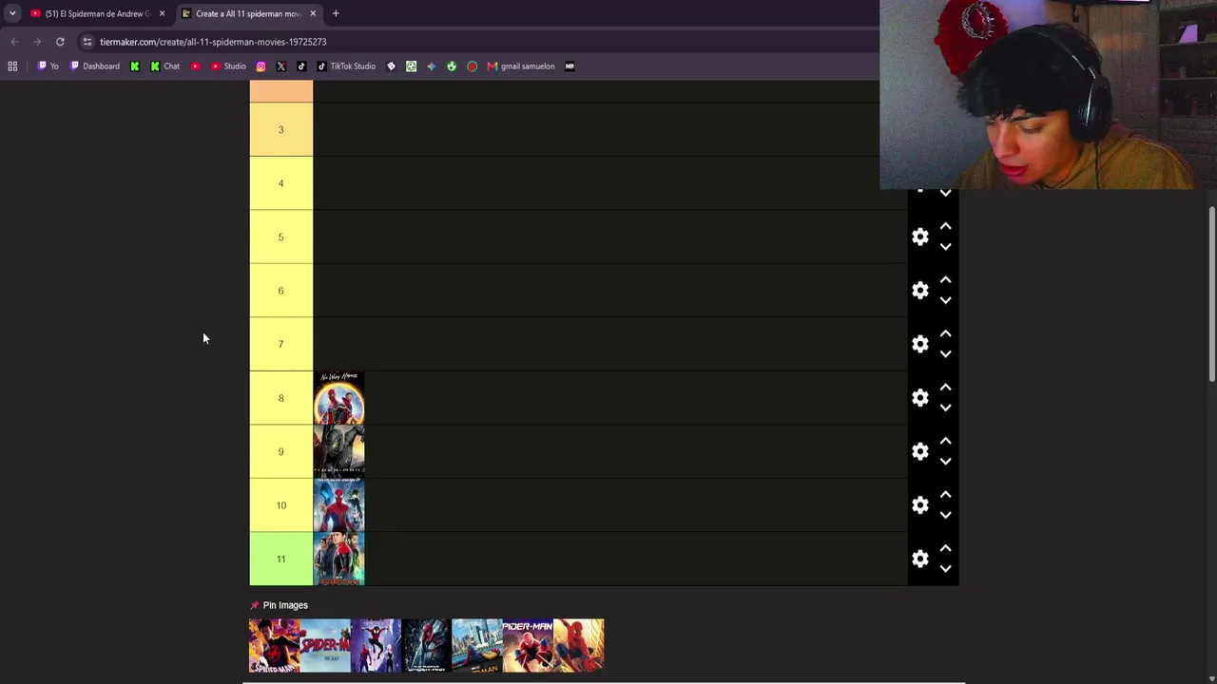Open settings gear for tier 6
The width and height of the screenshot is (1217, 684).
[x=919, y=291]
